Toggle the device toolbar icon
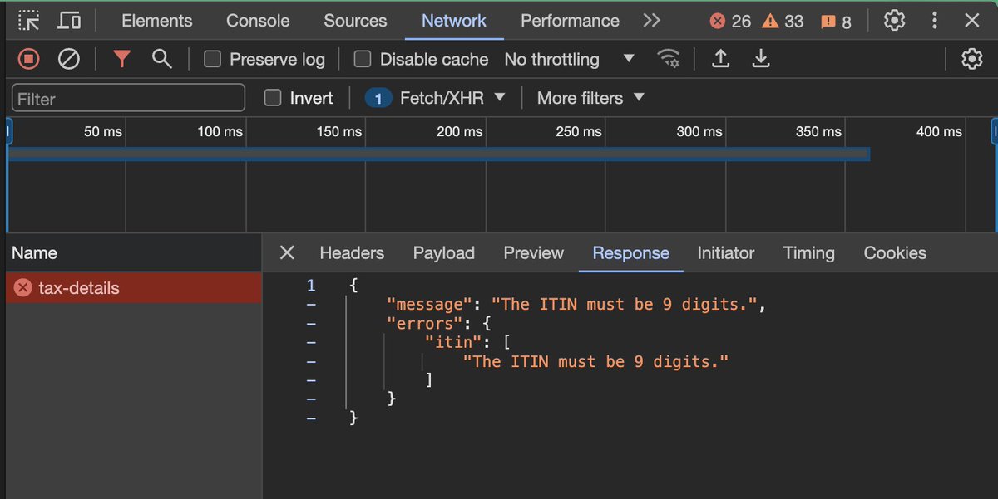998x499 pixels. (69, 20)
